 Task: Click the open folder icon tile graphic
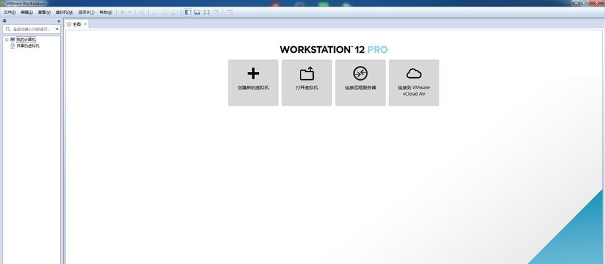306,73
